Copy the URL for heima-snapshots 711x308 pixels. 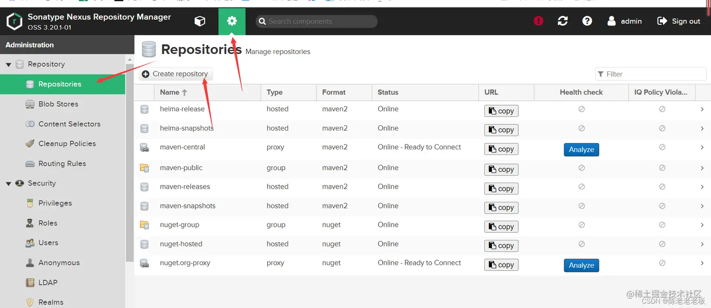tap(501, 130)
